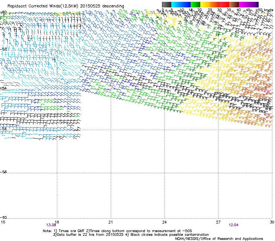Click the longitude axis label 21

(110, 222)
